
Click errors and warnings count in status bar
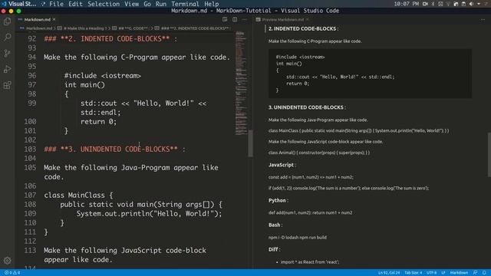12,273
